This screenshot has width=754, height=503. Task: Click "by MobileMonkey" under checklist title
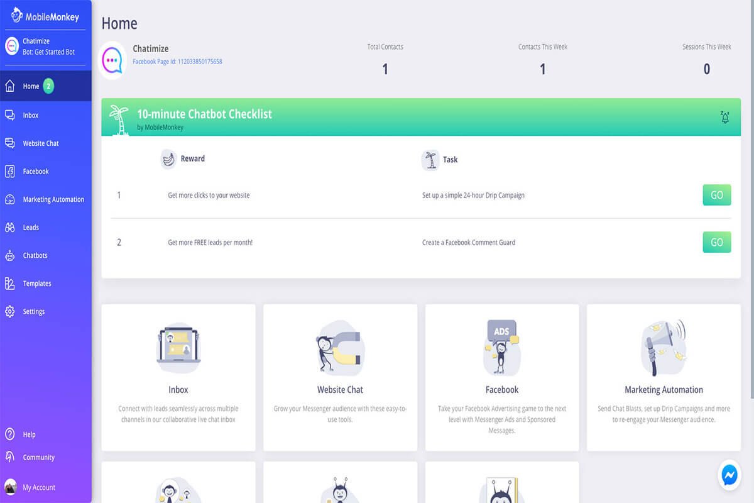(160, 128)
